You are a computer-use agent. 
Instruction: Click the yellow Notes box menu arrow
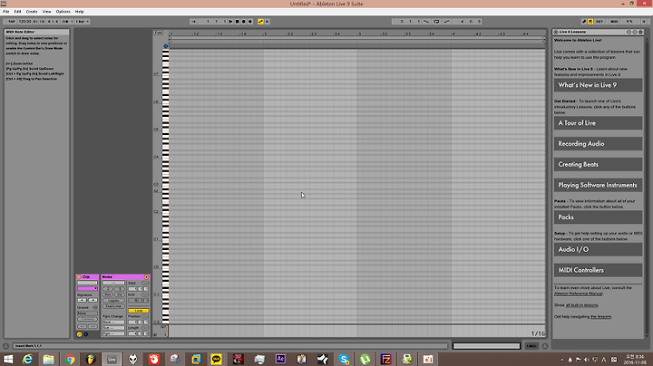tap(146, 277)
